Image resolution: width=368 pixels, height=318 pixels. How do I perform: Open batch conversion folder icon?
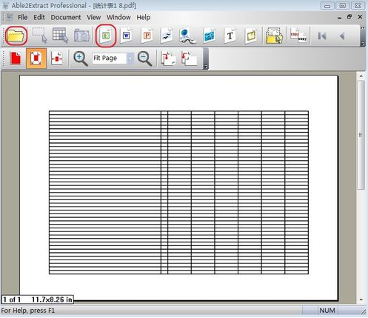coord(274,36)
